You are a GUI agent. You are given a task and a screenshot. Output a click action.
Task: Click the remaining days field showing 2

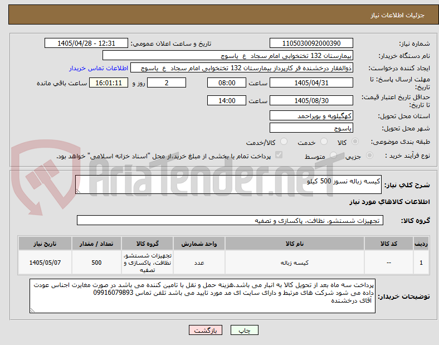[x=167, y=82]
